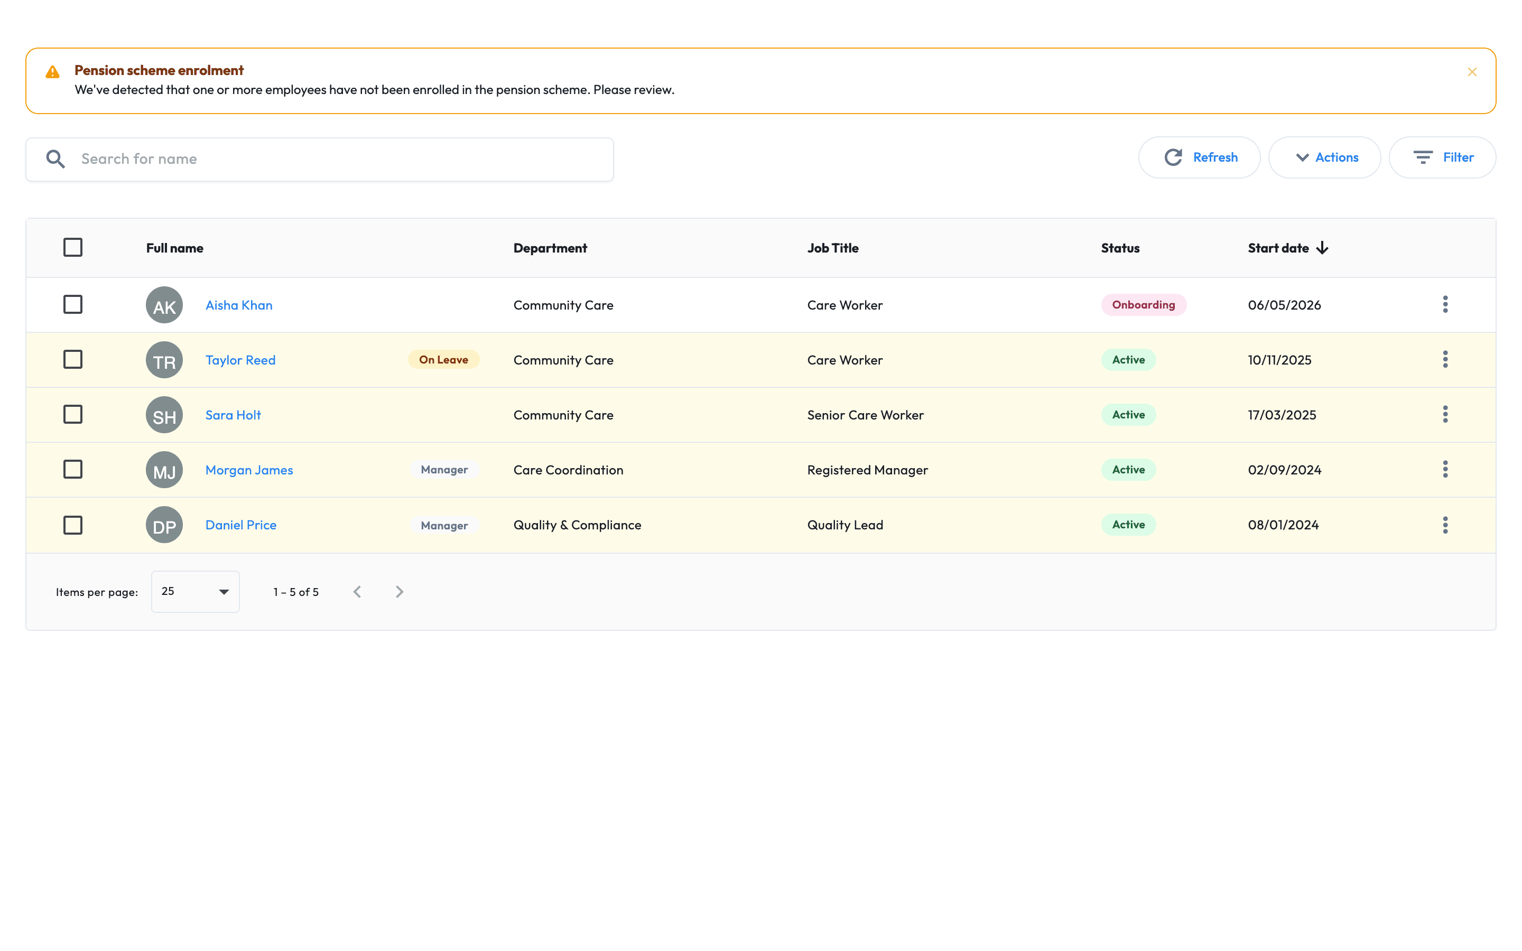Click the Senior Care Worker job title
The width and height of the screenshot is (1522, 951).
[866, 415]
